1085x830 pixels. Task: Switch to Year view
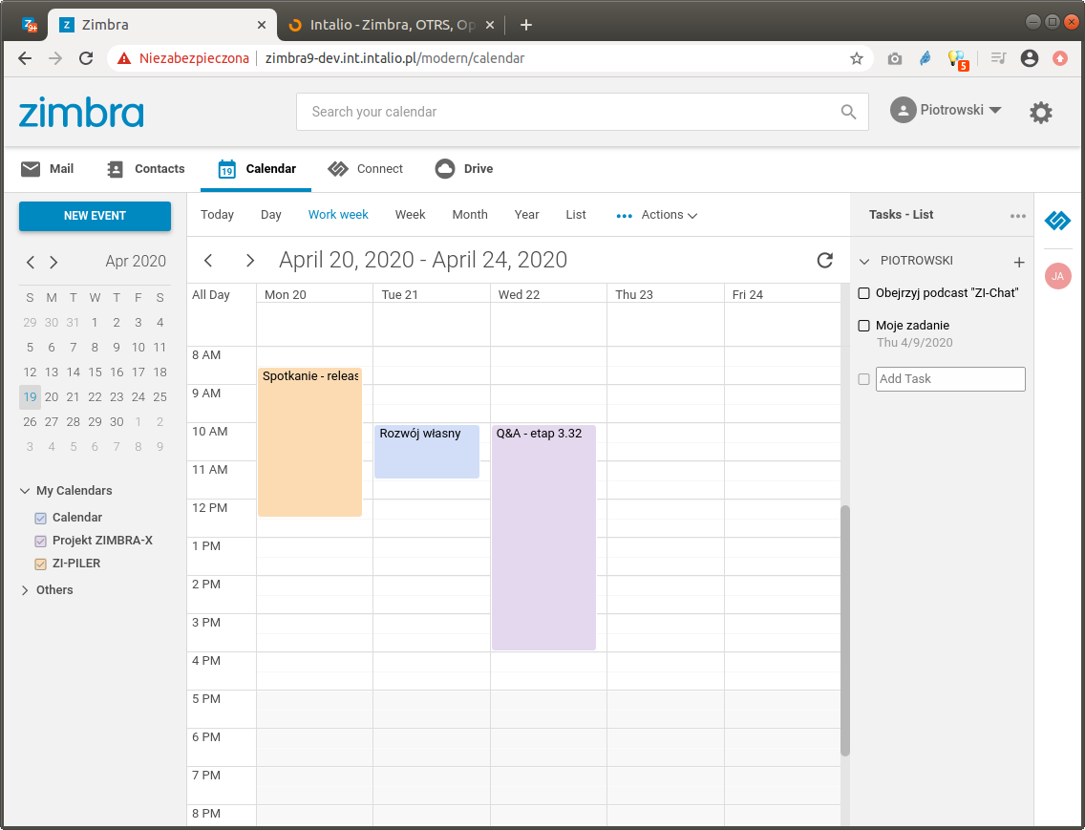[526, 215]
